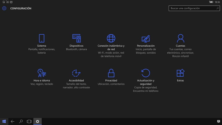The height and width of the screenshot is (125, 222).
Task: Open Hora e idioma icon
Action: tap(41, 73)
